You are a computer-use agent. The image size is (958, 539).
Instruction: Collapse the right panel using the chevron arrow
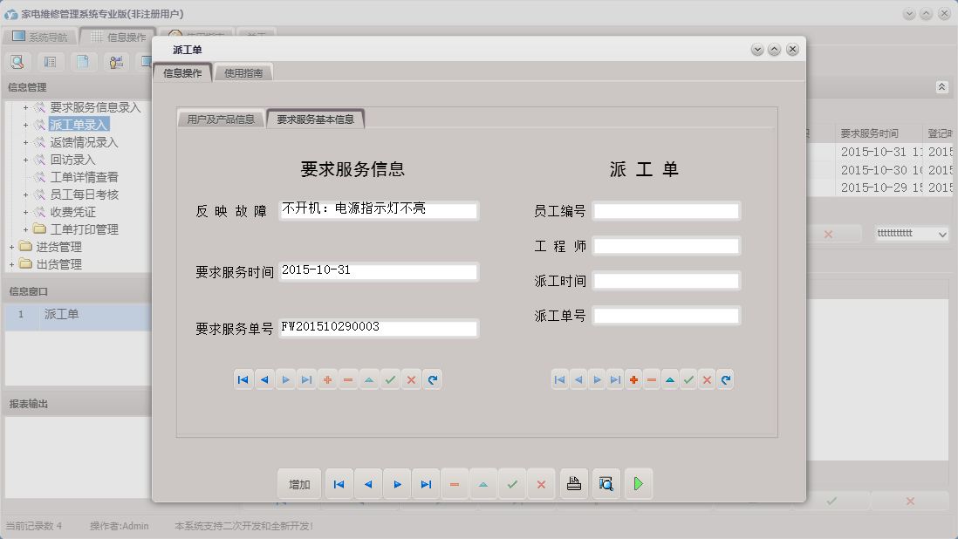[941, 87]
